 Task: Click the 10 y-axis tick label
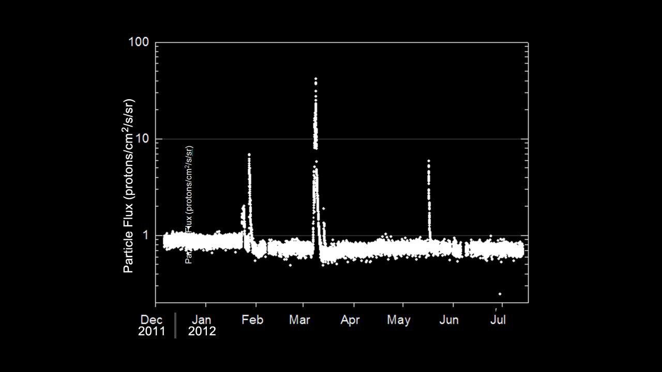point(141,139)
